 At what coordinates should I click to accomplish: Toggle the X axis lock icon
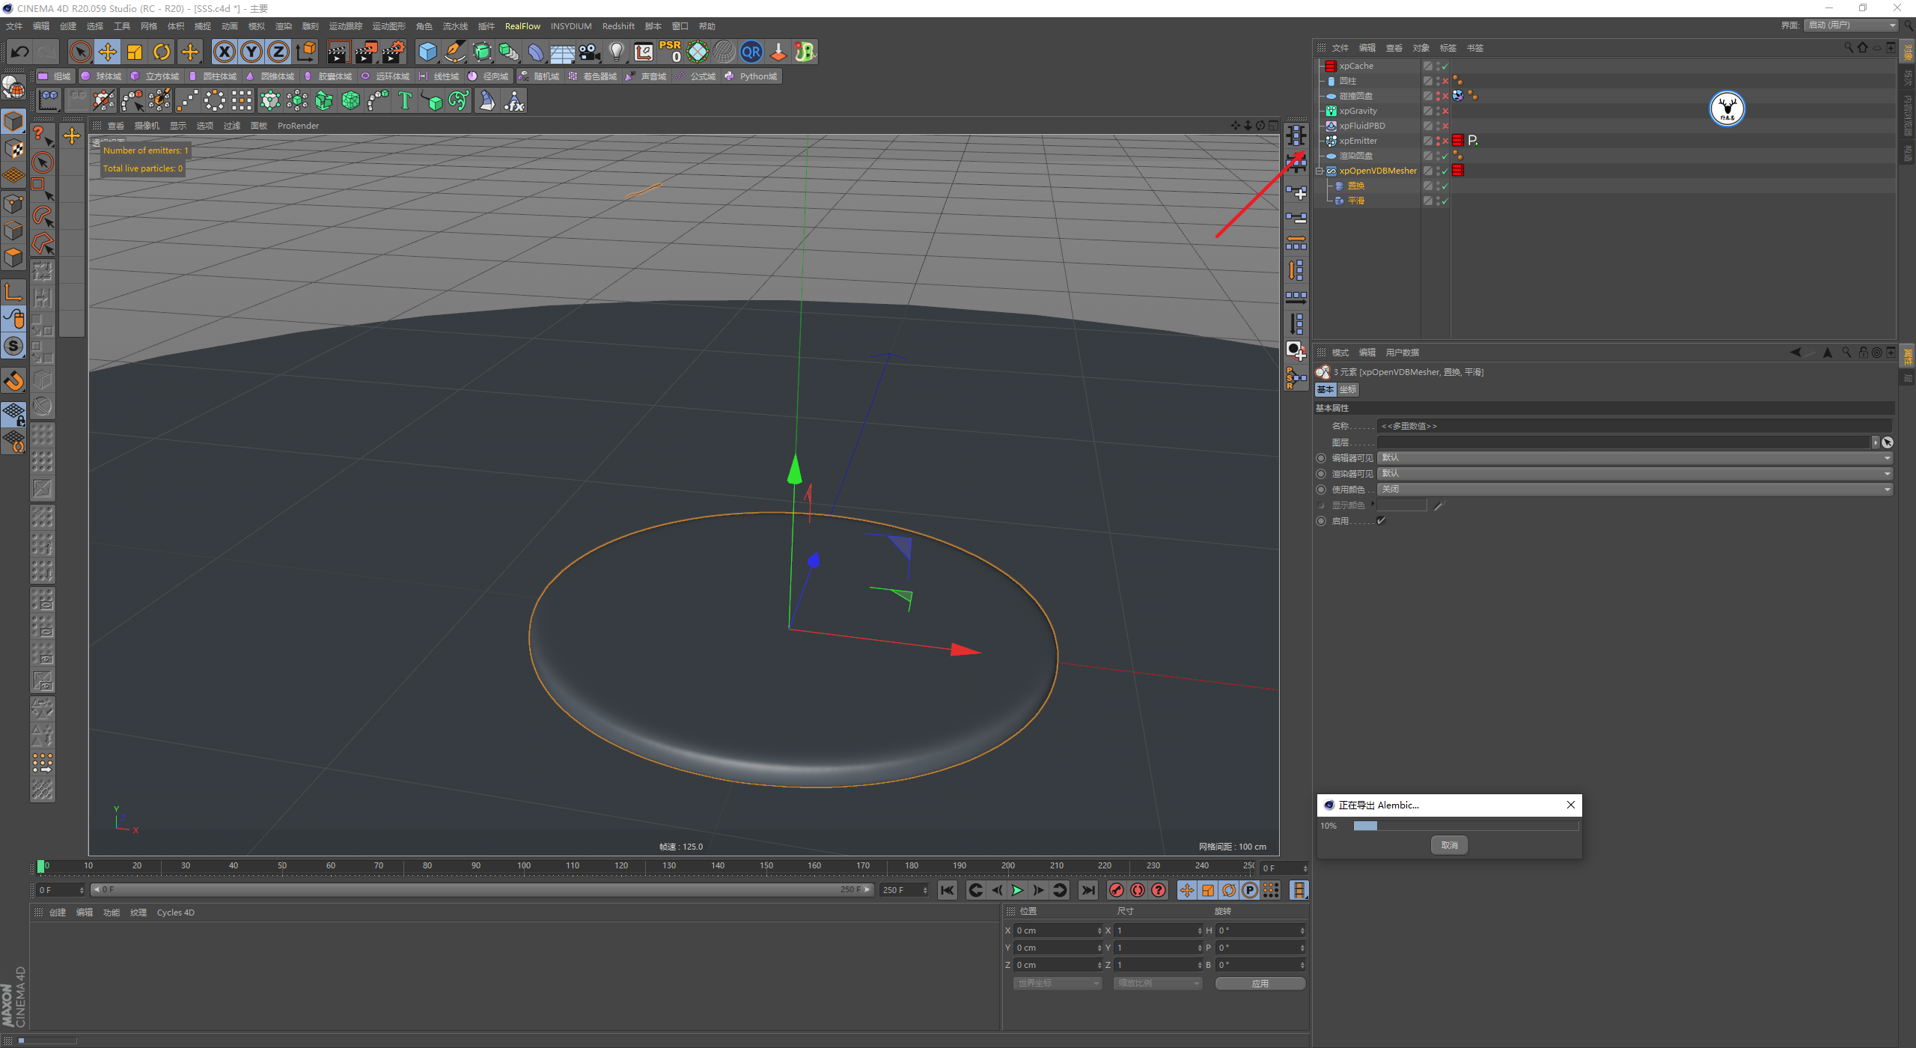[224, 52]
